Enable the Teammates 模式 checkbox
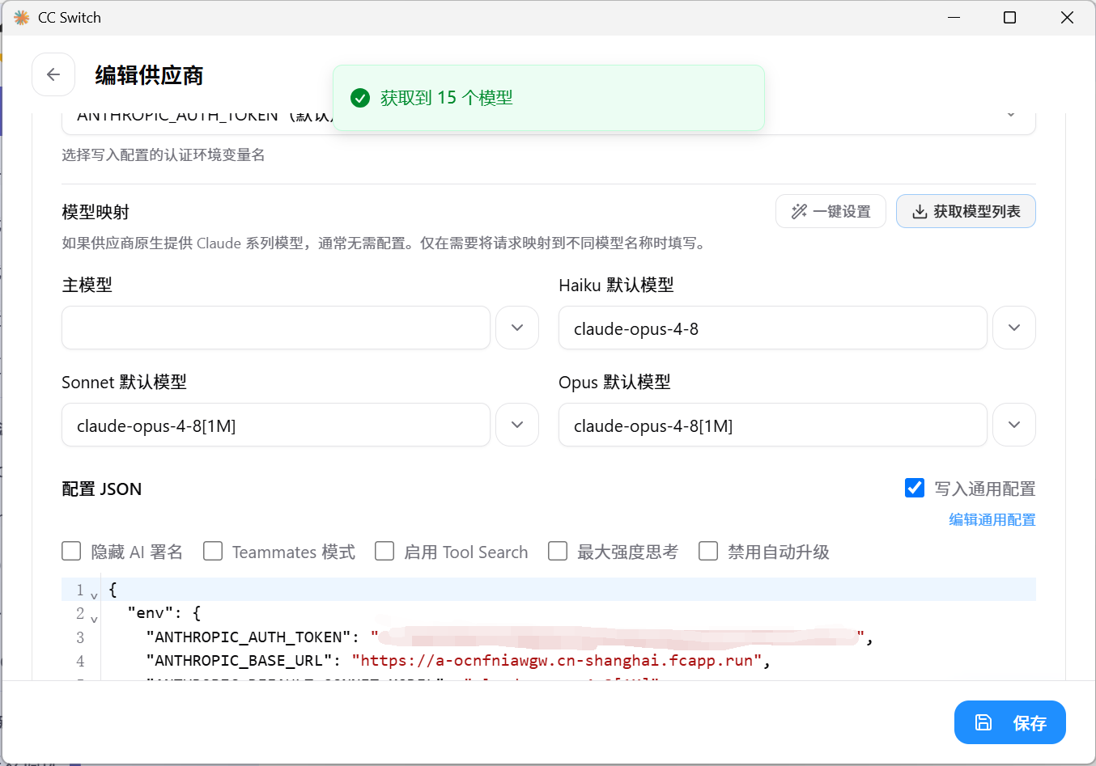The height and width of the screenshot is (766, 1096). (213, 551)
